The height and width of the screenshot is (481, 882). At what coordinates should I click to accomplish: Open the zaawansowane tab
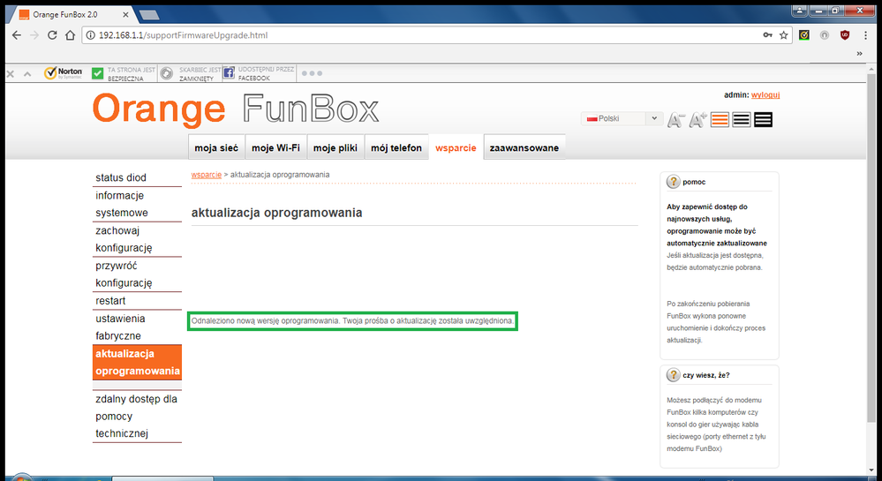click(x=524, y=147)
